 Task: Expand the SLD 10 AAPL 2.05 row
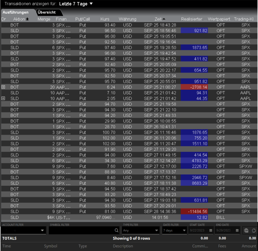(3, 98)
